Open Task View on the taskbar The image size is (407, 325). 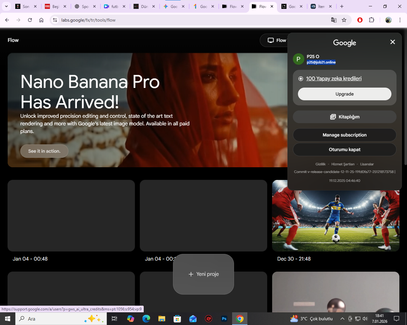[x=114, y=319]
